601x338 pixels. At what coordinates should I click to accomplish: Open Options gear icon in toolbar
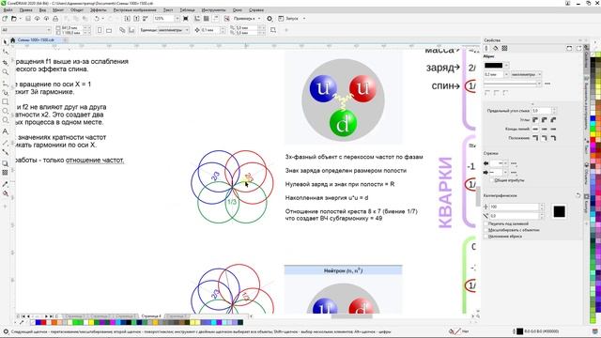click(270, 19)
